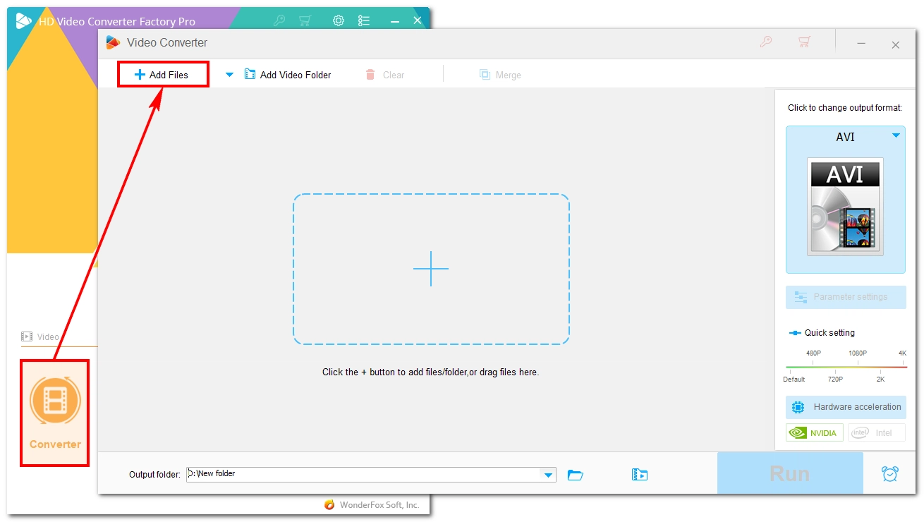Open the output folder path dropdown

pos(548,475)
